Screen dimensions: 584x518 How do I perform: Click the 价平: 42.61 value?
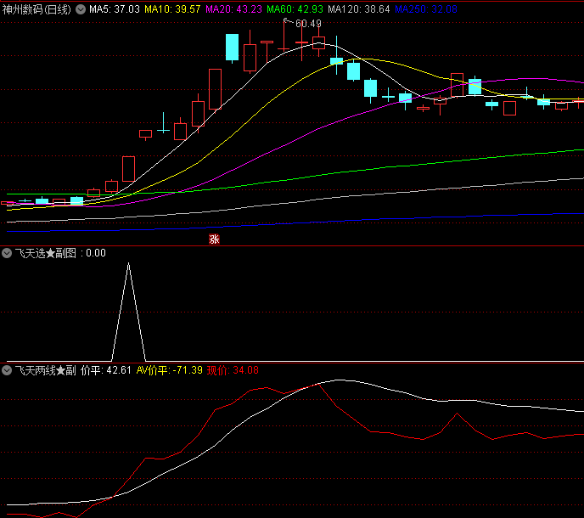coord(106,370)
